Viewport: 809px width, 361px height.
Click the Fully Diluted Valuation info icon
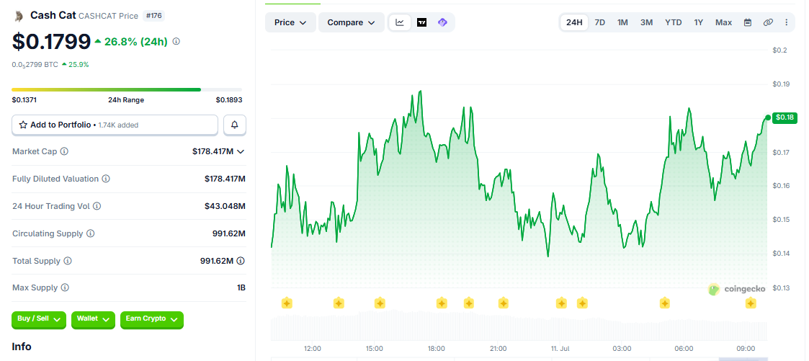(x=106, y=179)
